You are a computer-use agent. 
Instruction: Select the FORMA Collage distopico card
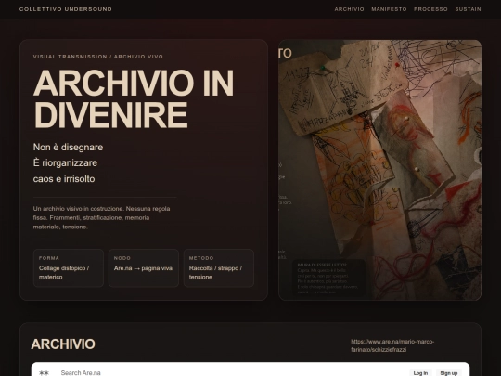pos(69,268)
